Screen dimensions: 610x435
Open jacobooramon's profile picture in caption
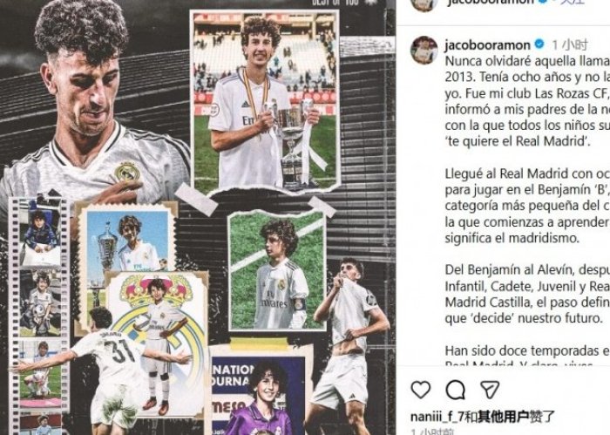pyautogui.click(x=424, y=51)
